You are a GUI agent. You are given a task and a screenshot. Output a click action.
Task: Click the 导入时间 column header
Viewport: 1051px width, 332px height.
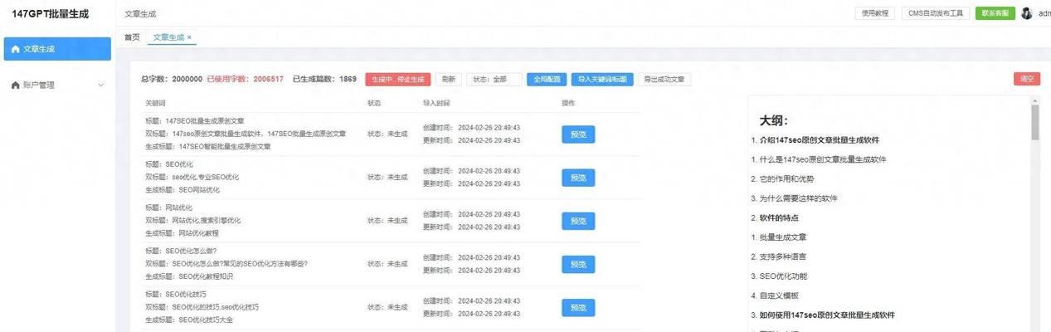click(436, 103)
